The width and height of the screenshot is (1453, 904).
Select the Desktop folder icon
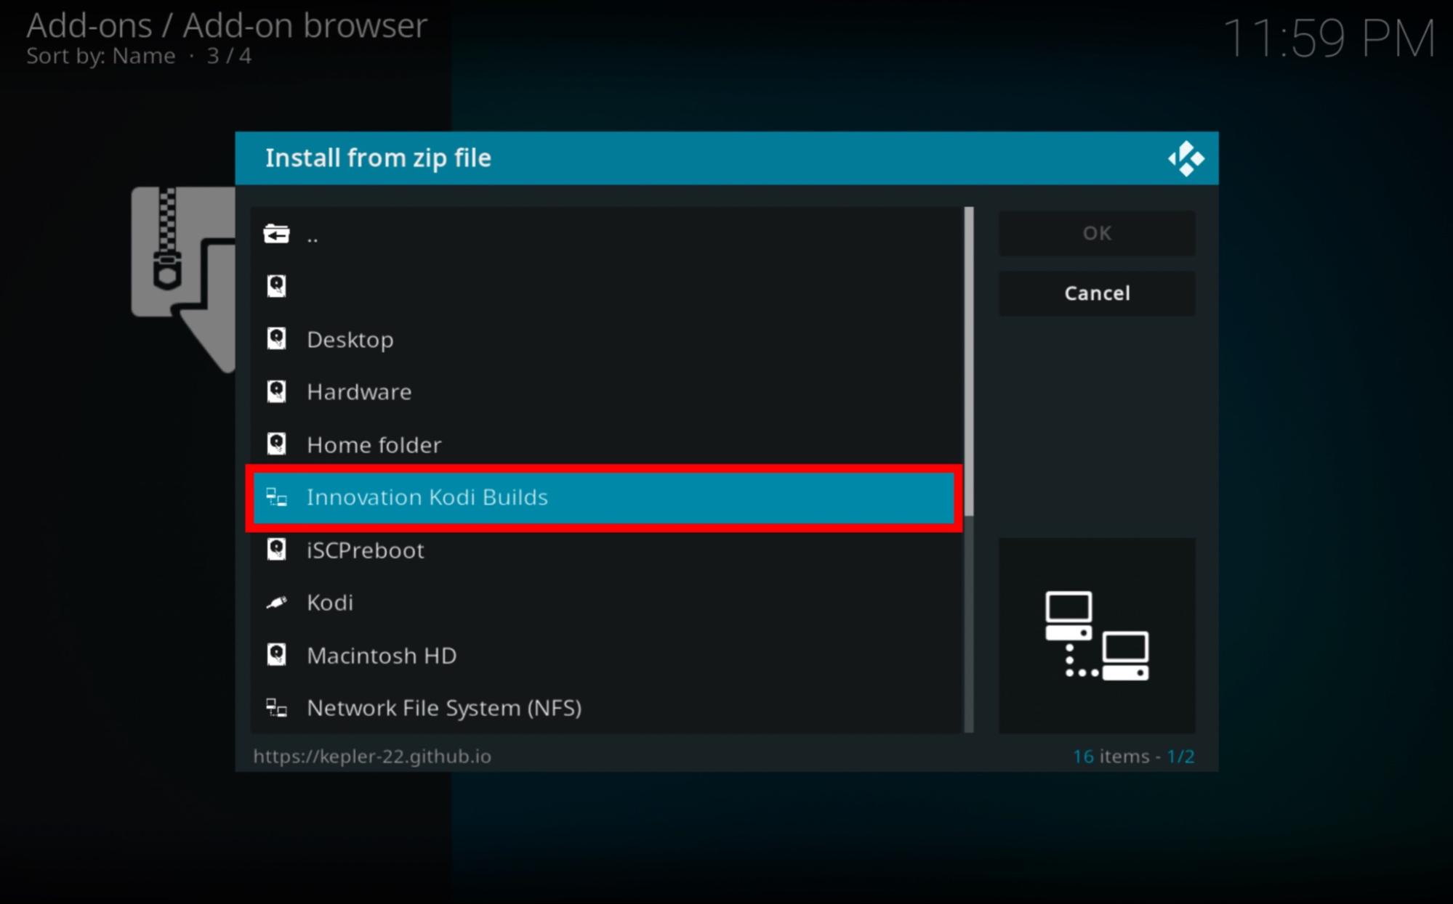tap(275, 338)
